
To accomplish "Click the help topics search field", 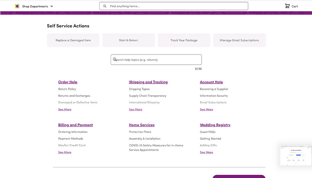I will pos(156,60).
